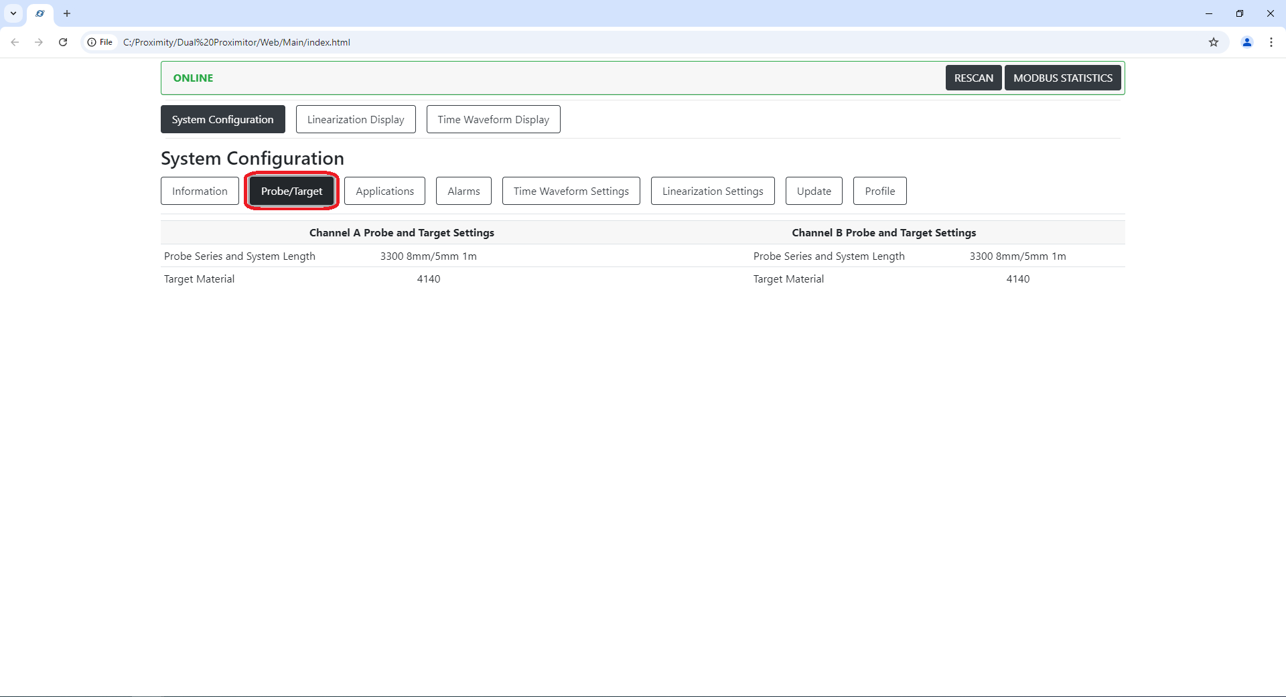Click Channel B Target Material label

pos(788,279)
